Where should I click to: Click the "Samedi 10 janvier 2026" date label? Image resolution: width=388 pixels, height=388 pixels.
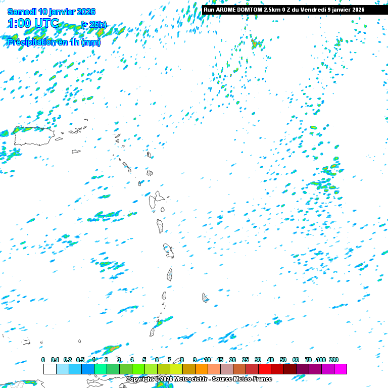click(52, 12)
